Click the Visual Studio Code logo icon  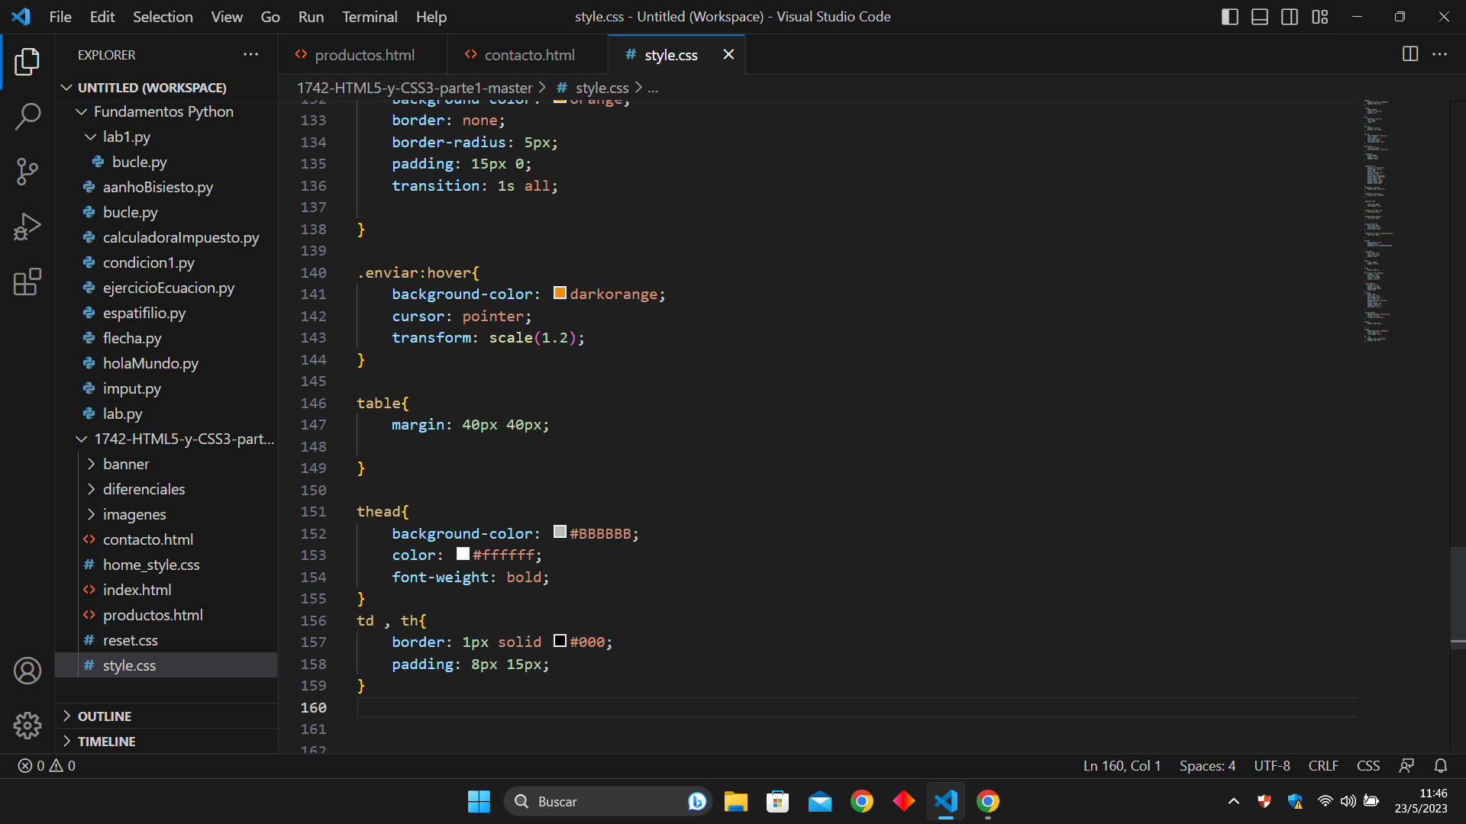[x=21, y=17]
